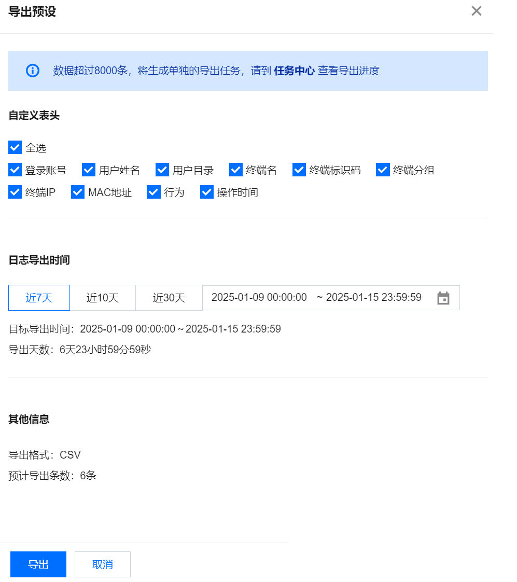Screen dimensions: 517x582
Task: Select the 近30天 time range
Action: click(x=169, y=298)
